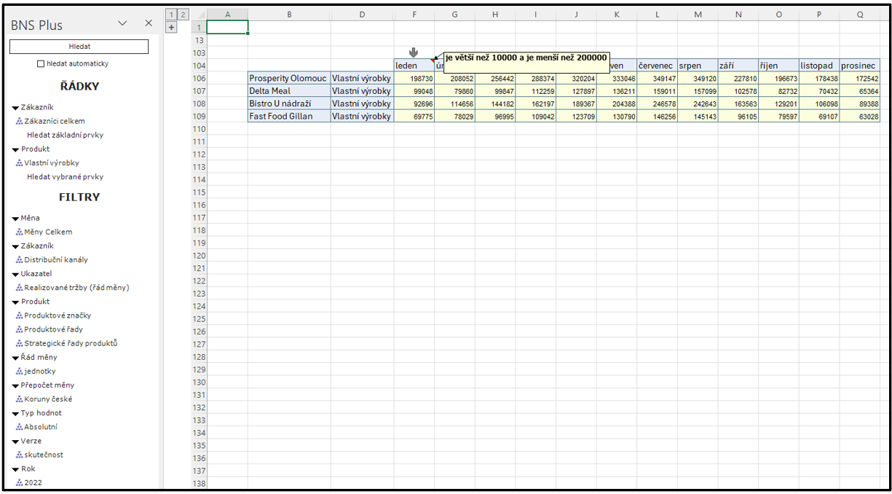Select column B header

click(289, 15)
